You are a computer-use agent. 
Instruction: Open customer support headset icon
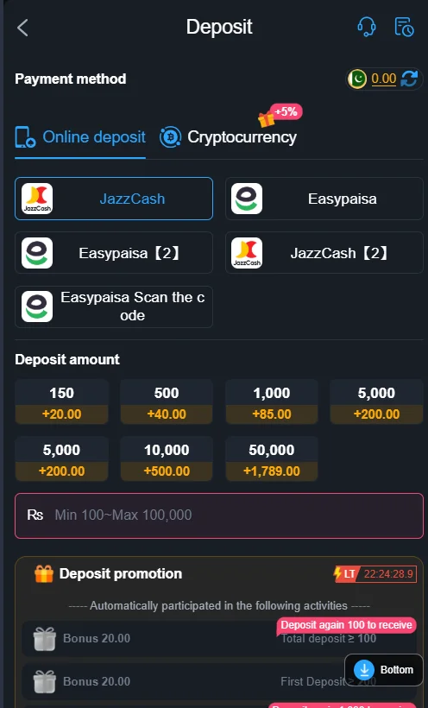coord(367,27)
